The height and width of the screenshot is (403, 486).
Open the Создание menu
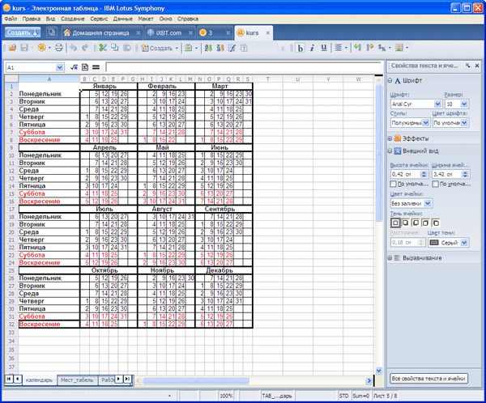tap(73, 19)
